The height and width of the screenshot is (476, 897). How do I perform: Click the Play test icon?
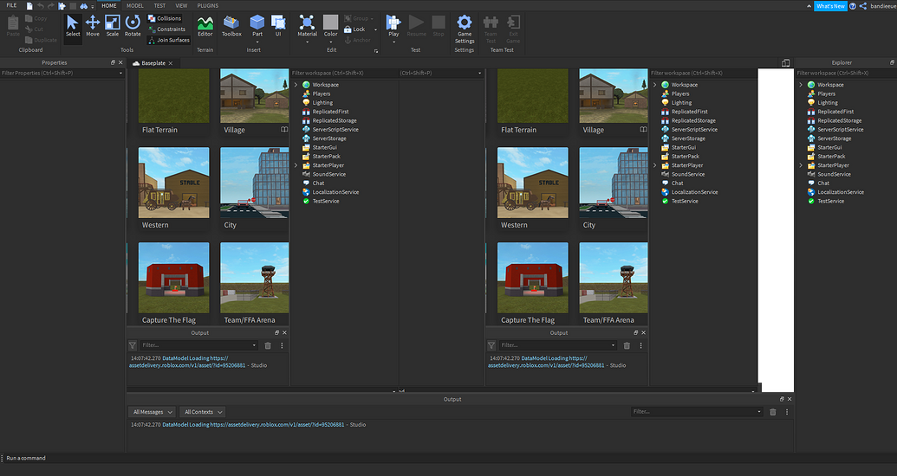coord(393,24)
